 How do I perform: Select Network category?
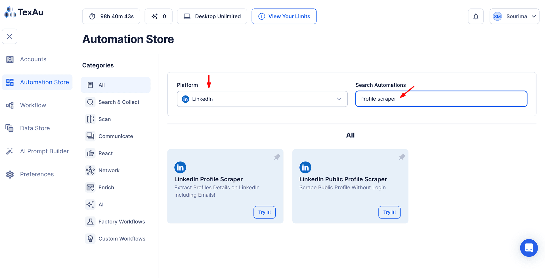[116, 170]
